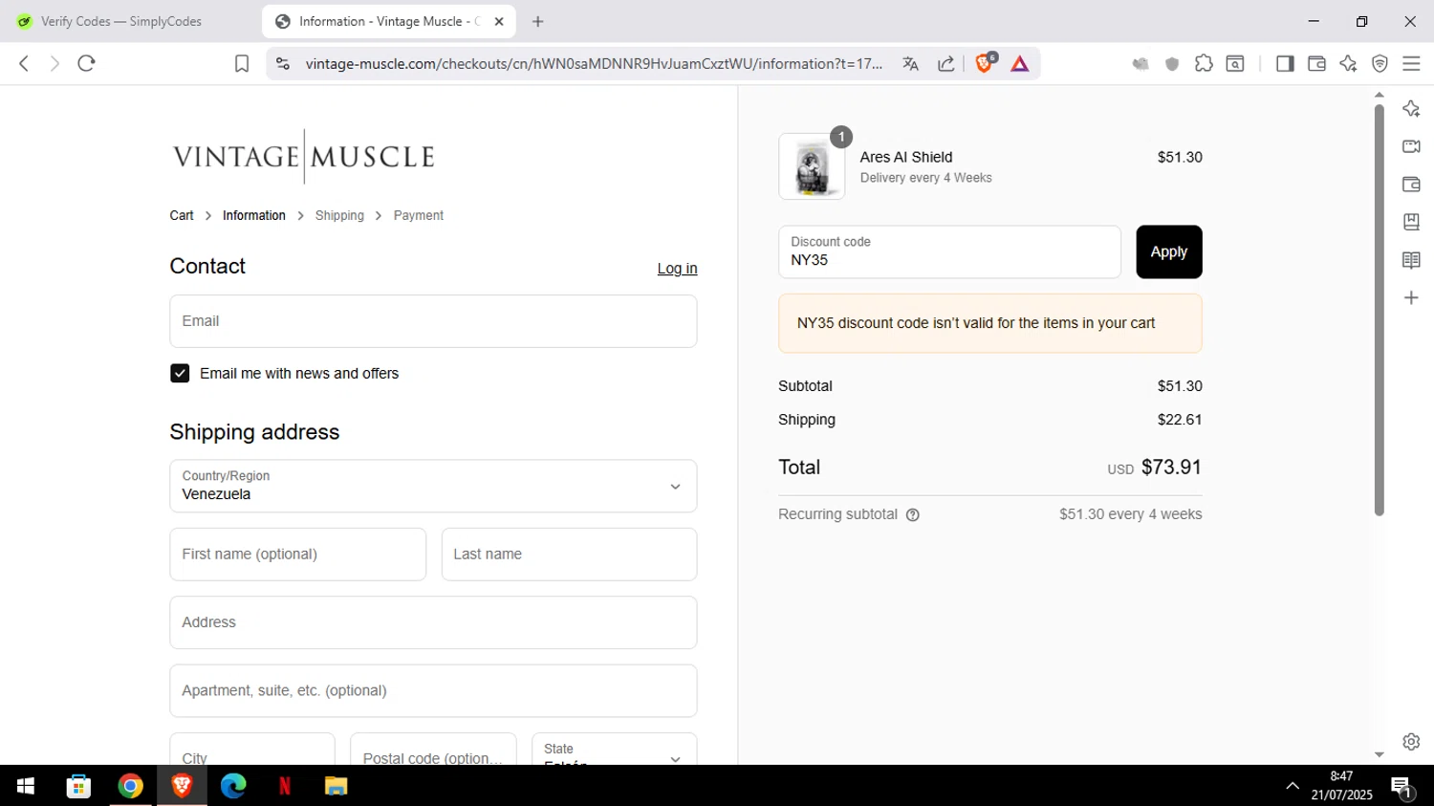The image size is (1434, 806).
Task: Click the Vintage Muscle logo
Action: (x=304, y=156)
